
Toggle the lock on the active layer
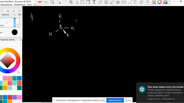click(x=18, y=25)
